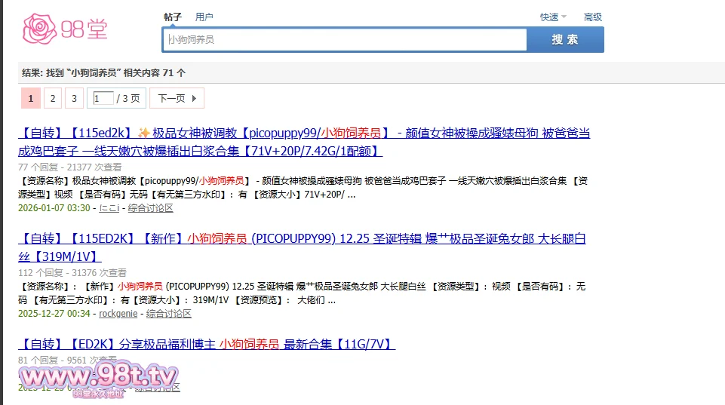Select page 1 in pagination

30,98
